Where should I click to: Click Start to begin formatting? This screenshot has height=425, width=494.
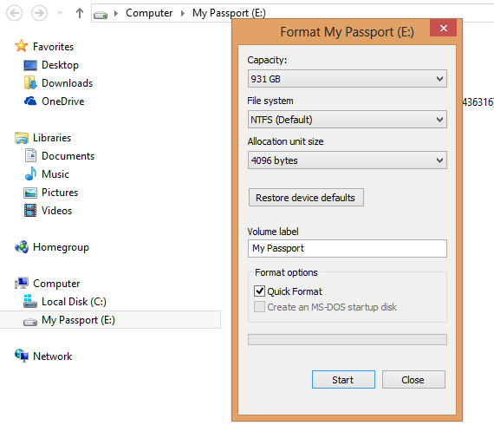point(343,380)
